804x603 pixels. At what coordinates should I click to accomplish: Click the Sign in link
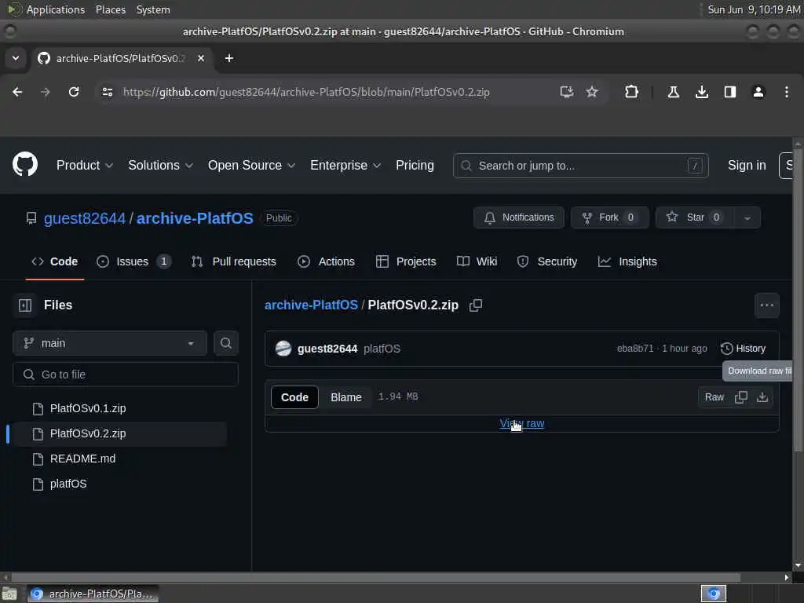tap(747, 165)
